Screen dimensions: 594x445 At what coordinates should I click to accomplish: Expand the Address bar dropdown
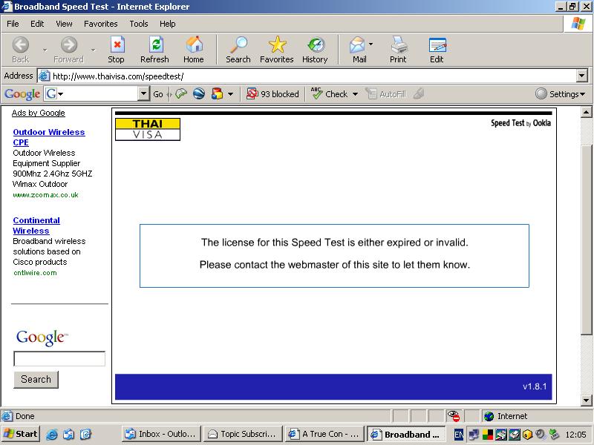coord(582,76)
